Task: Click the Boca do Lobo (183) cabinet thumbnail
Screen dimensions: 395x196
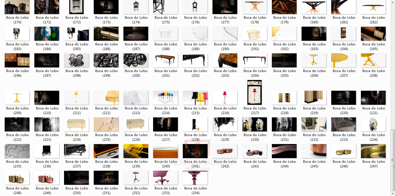Action: [x=17, y=34]
